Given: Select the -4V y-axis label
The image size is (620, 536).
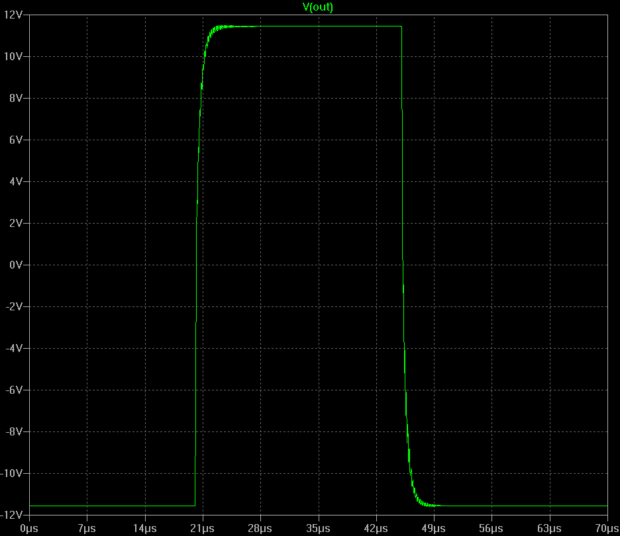Looking at the screenshot, I should pos(14,348).
